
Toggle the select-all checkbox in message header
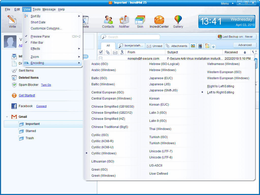tap(101, 52)
